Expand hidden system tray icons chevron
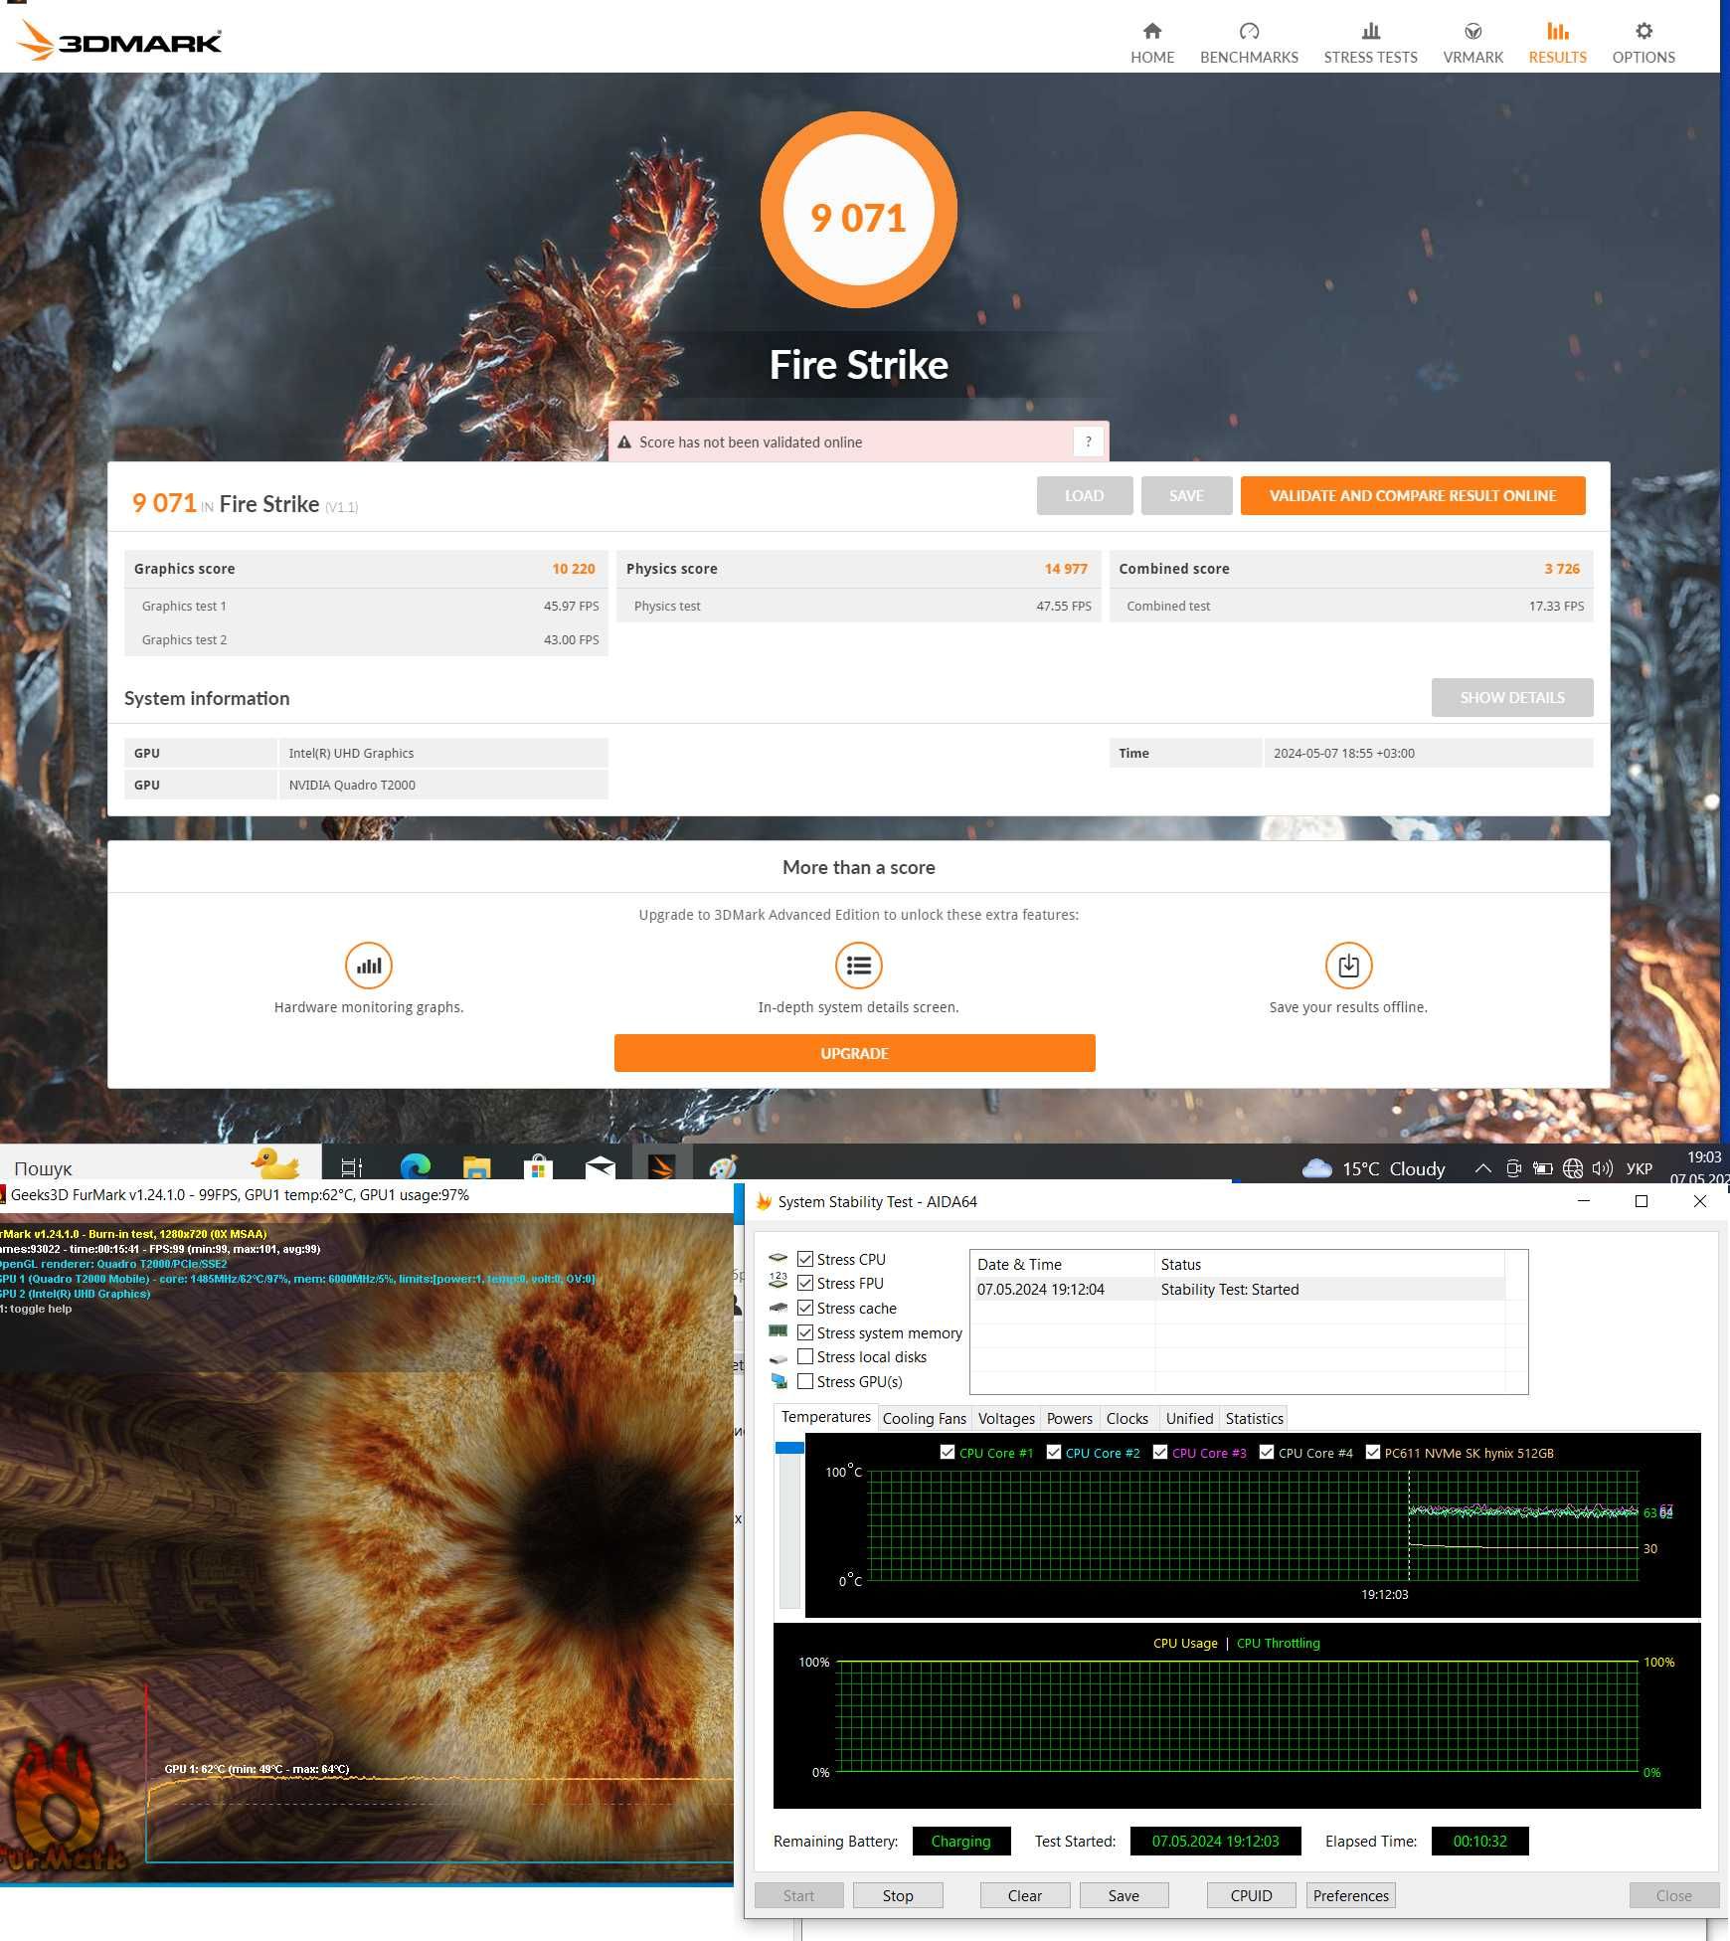The height and width of the screenshot is (1941, 1730). tap(1482, 1168)
